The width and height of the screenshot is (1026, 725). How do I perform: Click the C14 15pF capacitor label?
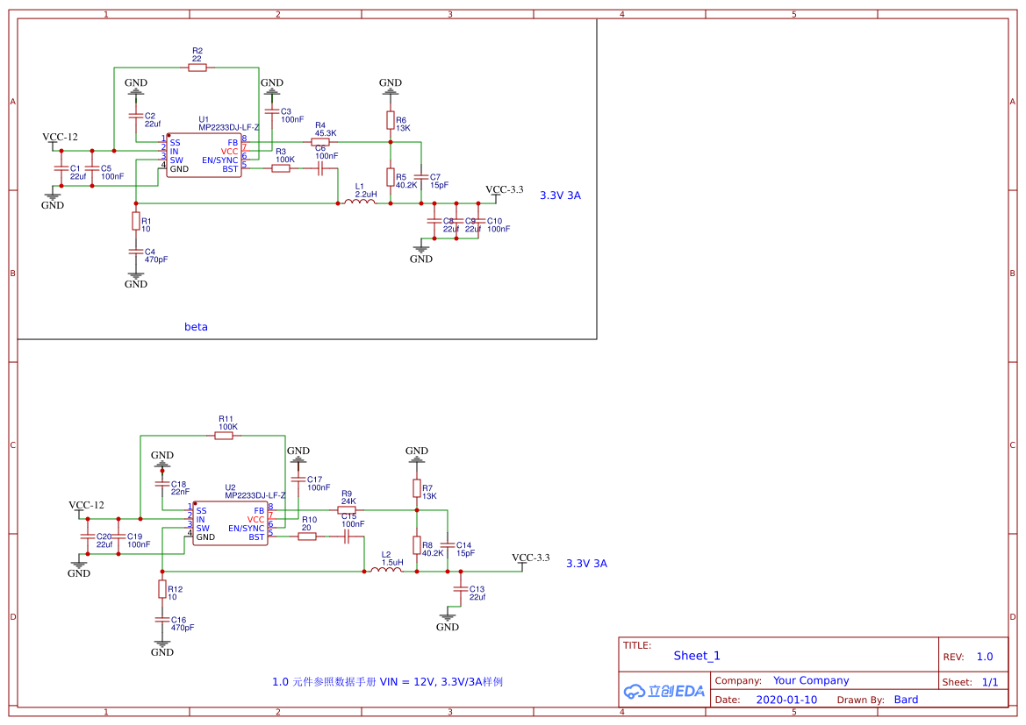pyautogui.click(x=465, y=549)
